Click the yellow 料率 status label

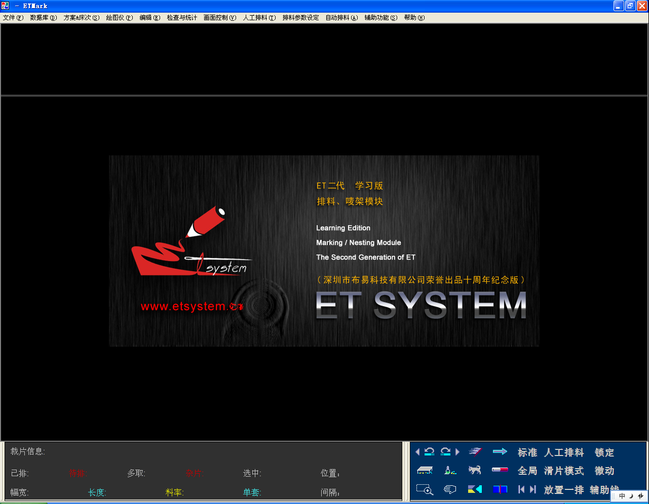[175, 492]
